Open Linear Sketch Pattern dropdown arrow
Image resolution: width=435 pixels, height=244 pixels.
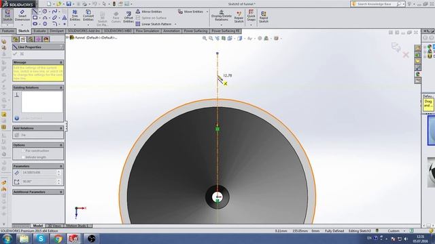point(175,24)
